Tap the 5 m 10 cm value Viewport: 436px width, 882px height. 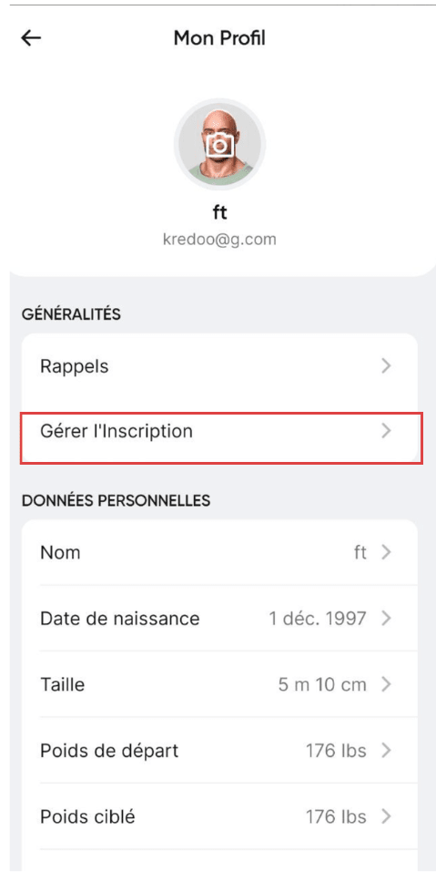click(x=322, y=684)
